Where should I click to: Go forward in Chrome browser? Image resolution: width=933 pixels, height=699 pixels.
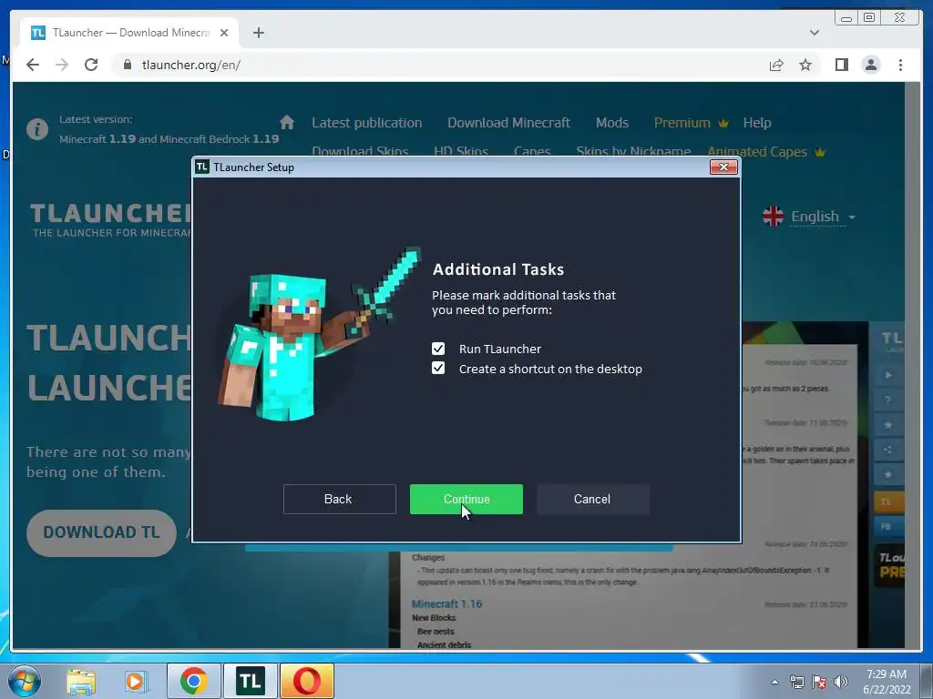[62, 65]
